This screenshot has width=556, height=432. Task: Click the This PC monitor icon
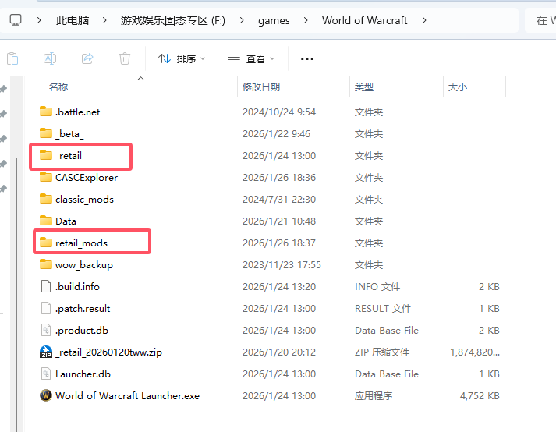click(16, 20)
